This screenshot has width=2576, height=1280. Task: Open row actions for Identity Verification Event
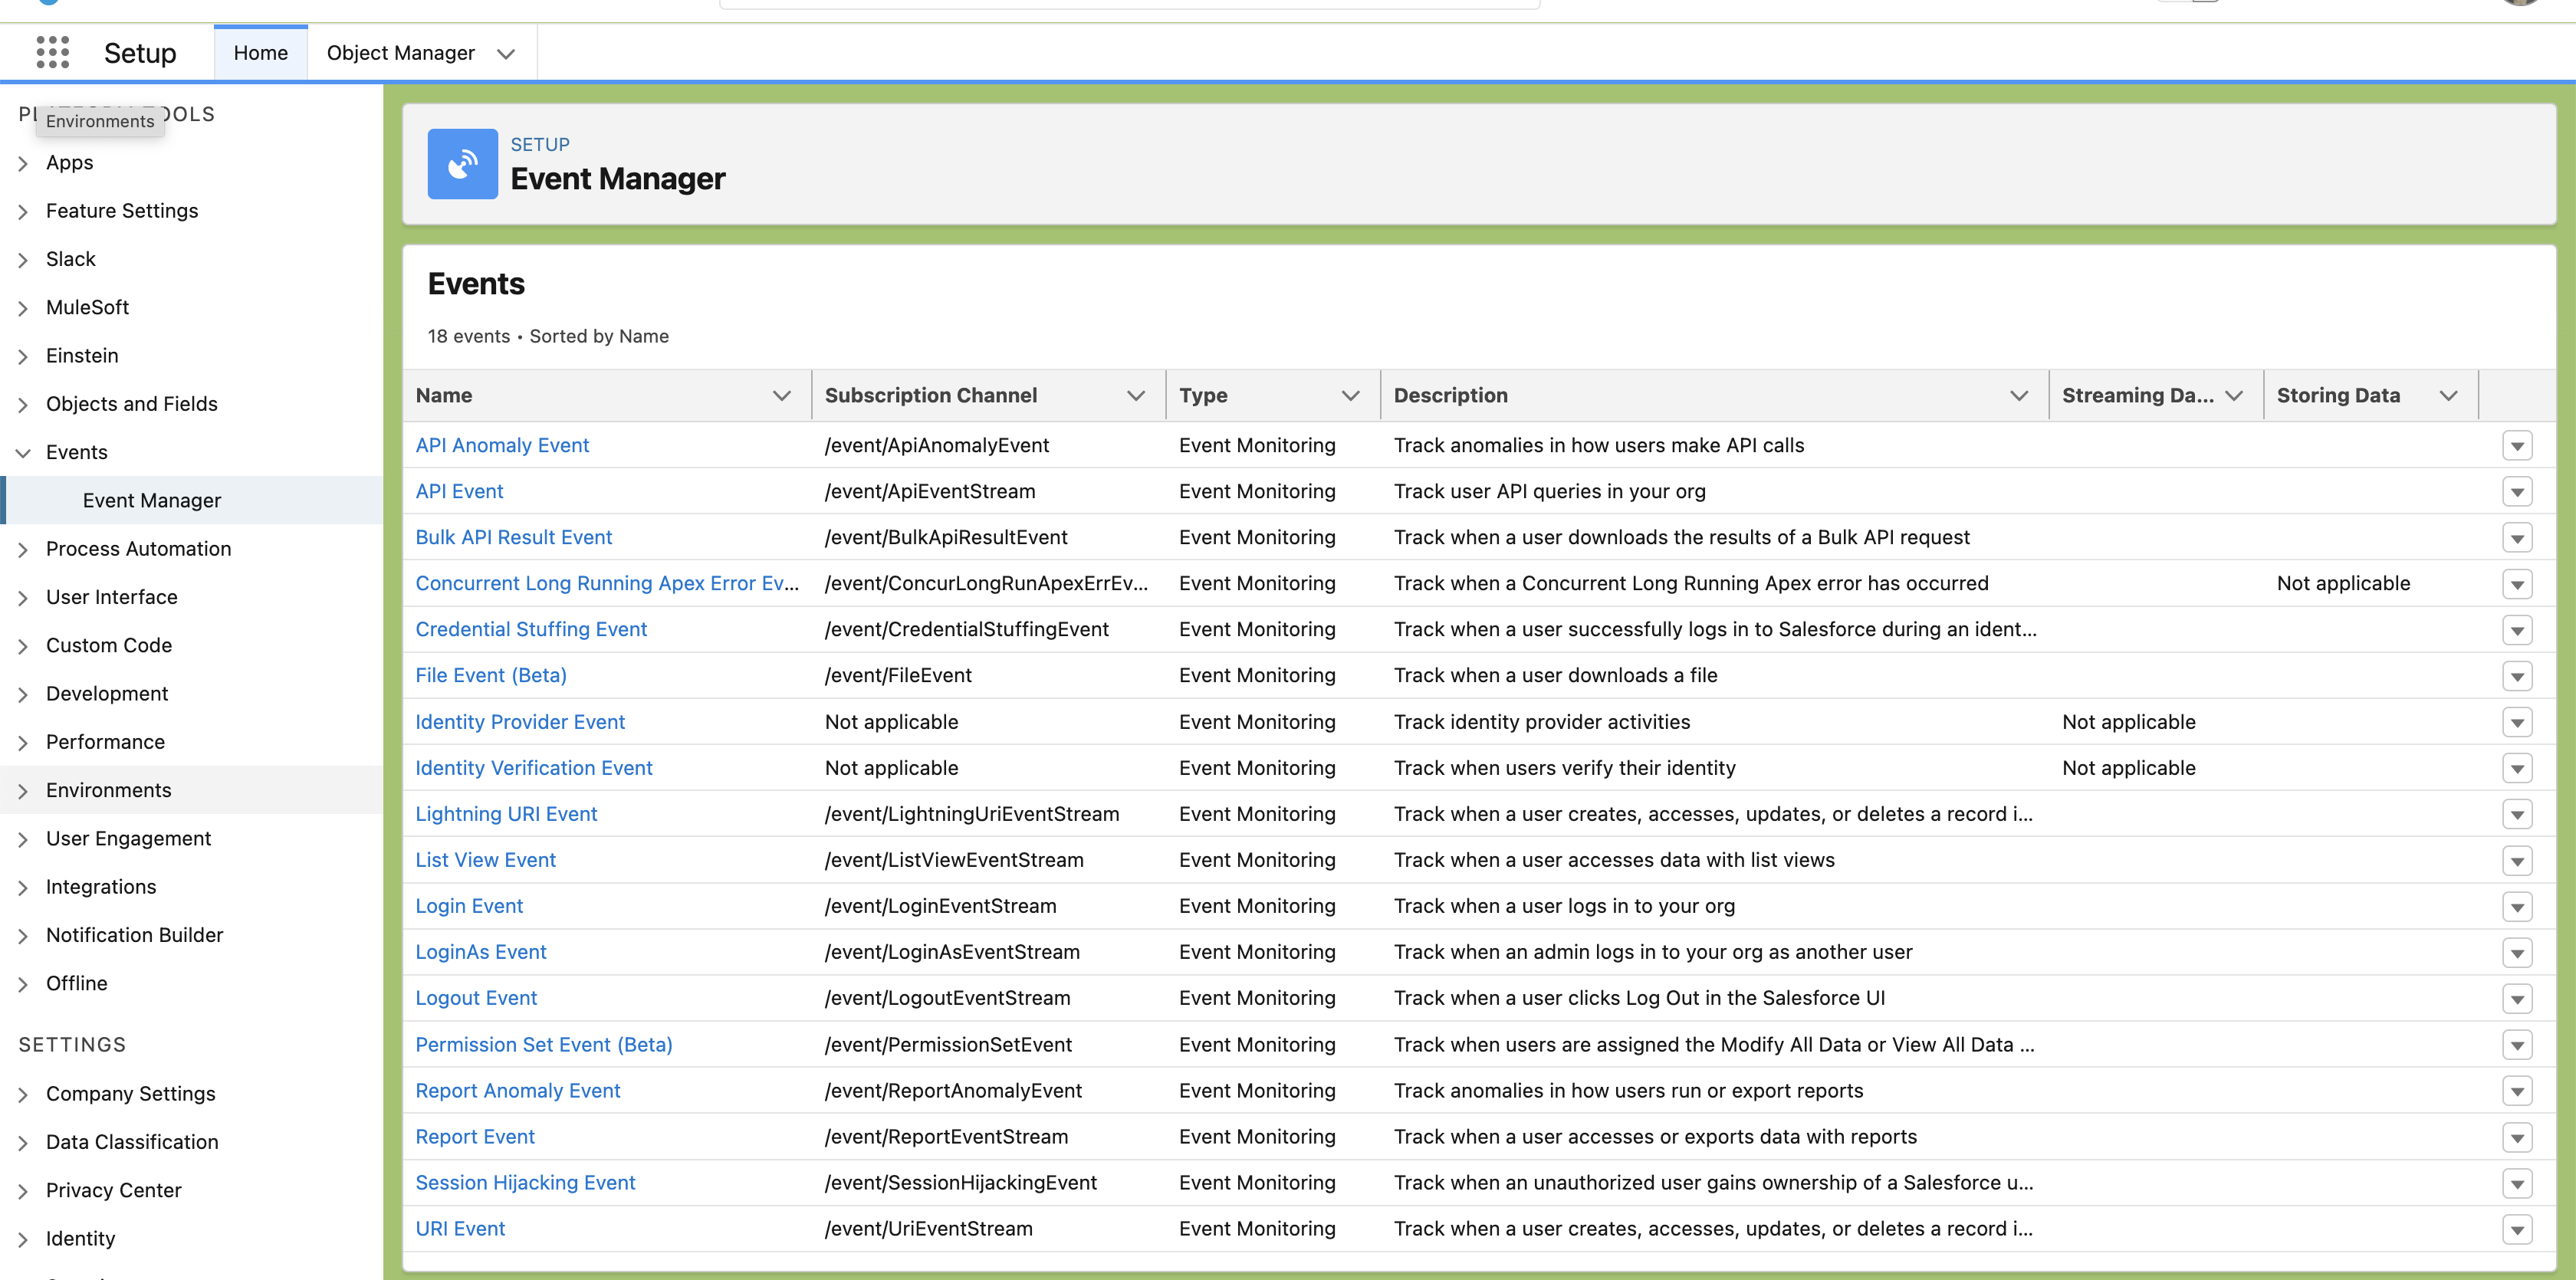click(x=2516, y=768)
